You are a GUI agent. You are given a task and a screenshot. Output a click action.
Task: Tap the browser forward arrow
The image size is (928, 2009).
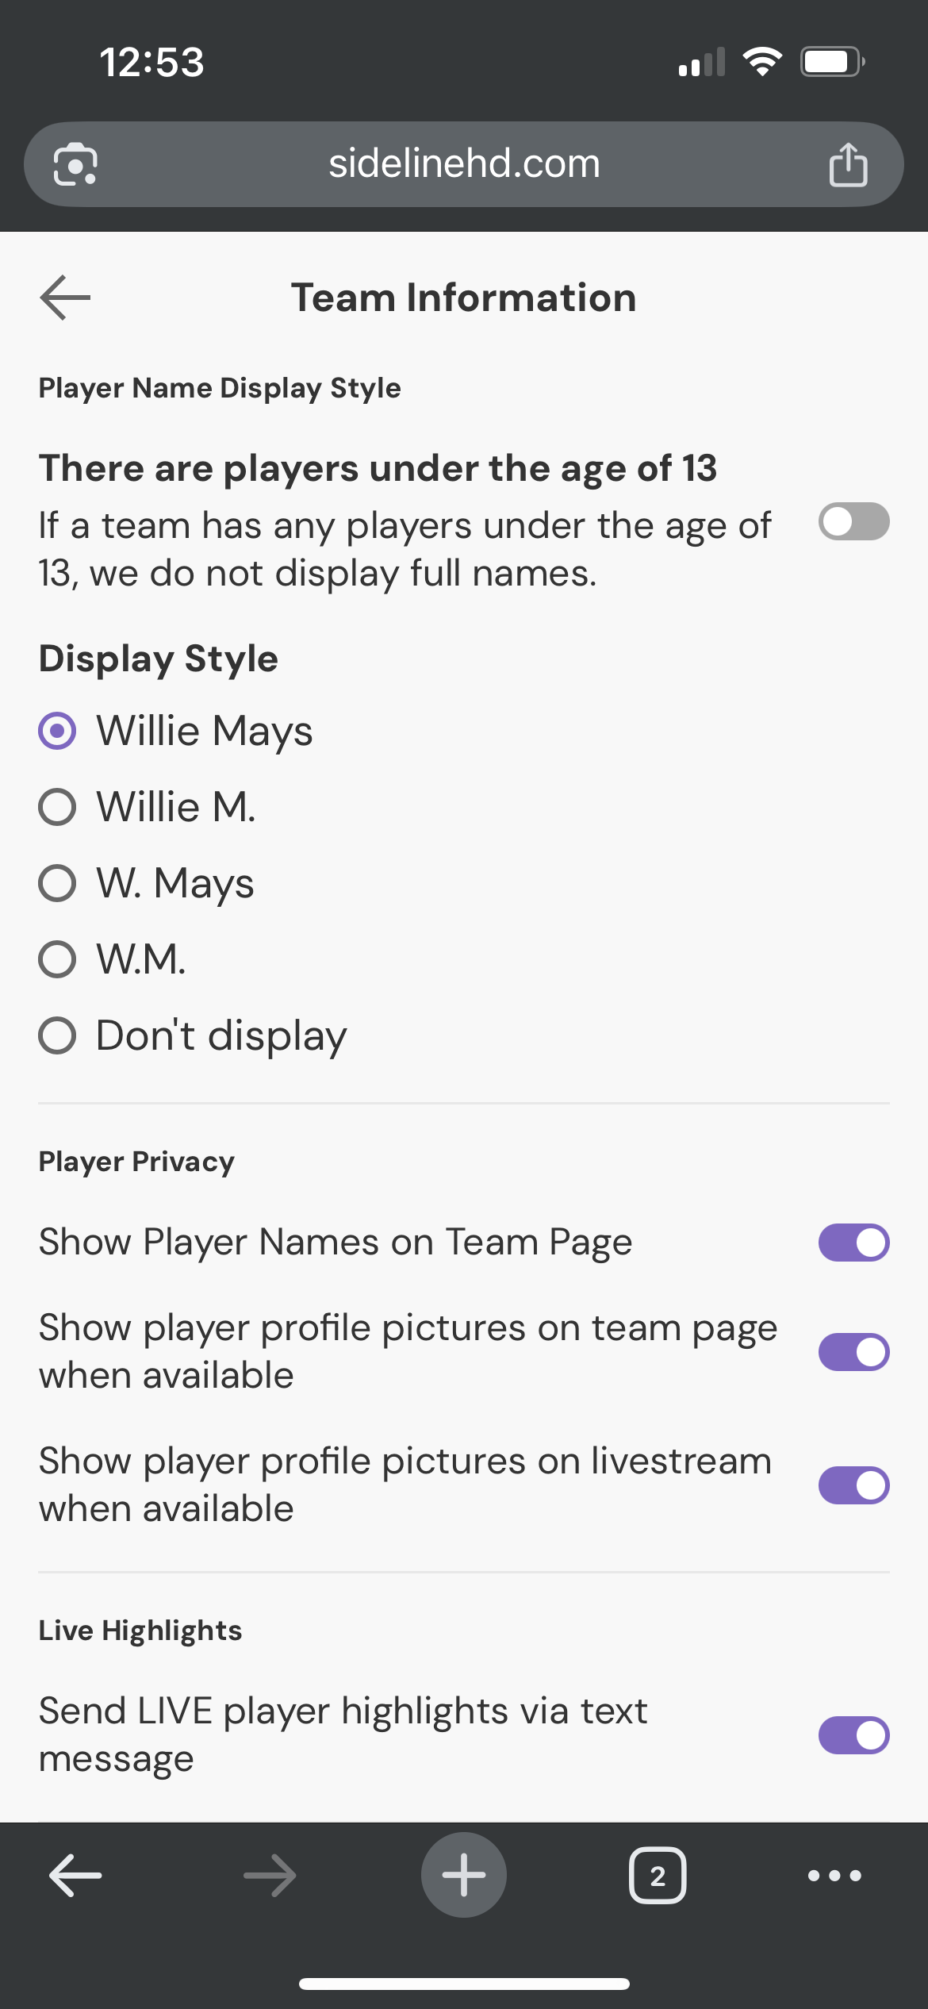270,1875
